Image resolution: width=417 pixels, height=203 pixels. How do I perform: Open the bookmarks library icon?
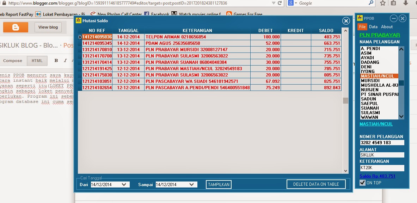click(394, 4)
